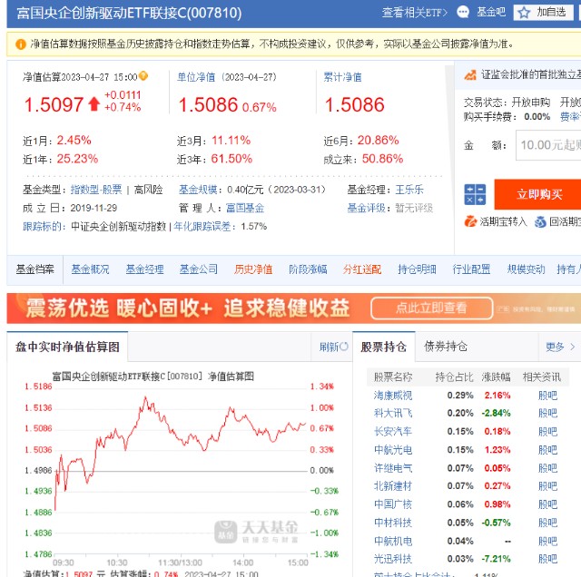Click the star icon next to 加自选
This screenshot has width=581, height=577.
524,13
